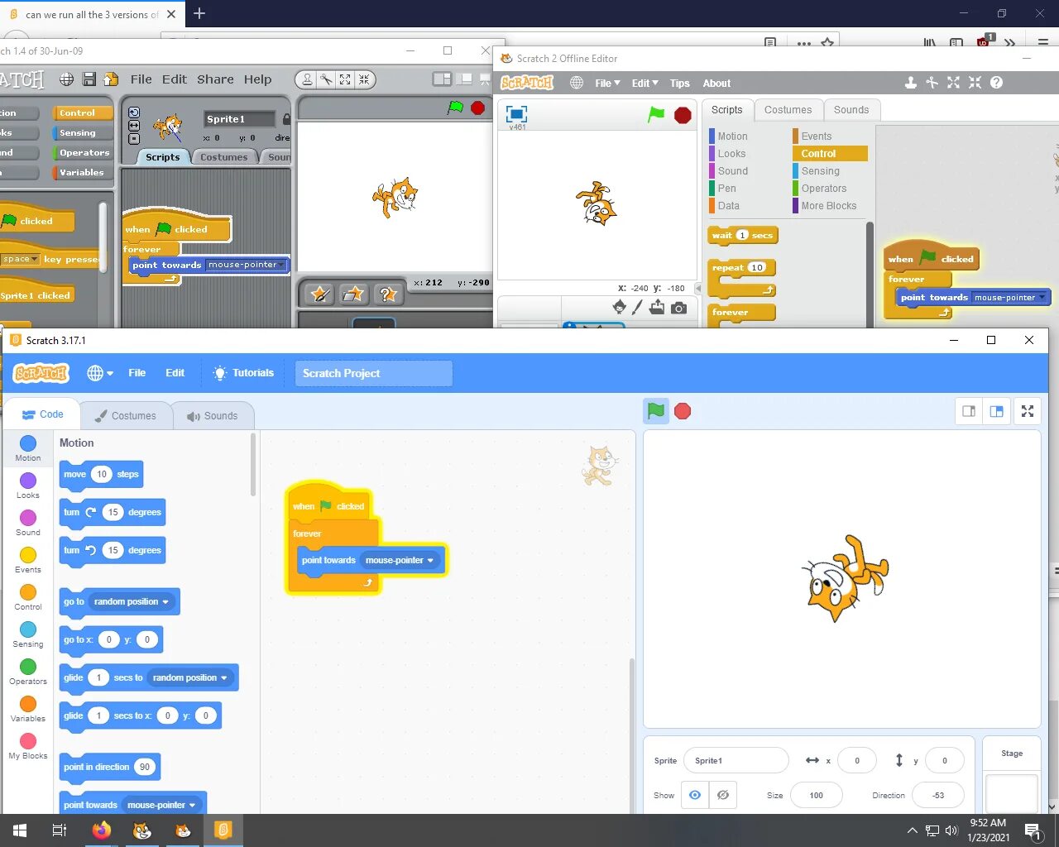Select the can-rotate style in Scratch 1.4
The width and height of the screenshot is (1059, 847).
point(134,112)
